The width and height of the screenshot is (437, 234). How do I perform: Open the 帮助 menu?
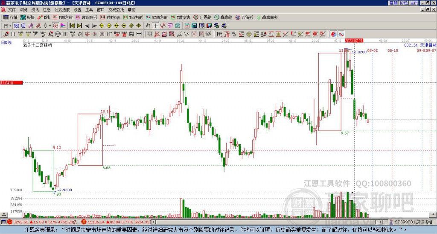click(x=131, y=10)
